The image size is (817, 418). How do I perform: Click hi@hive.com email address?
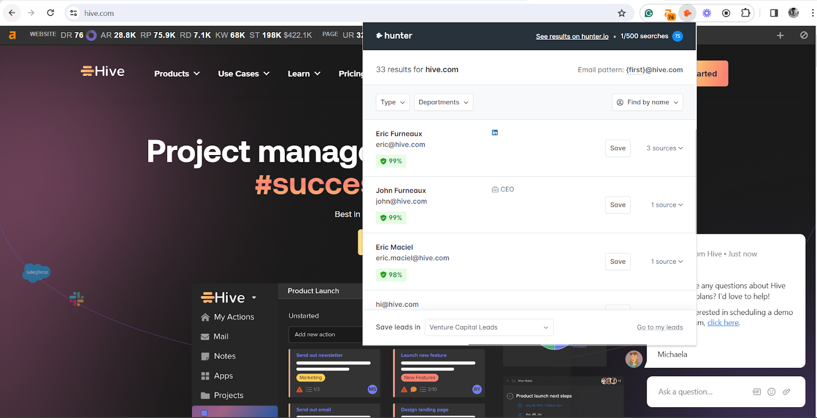click(x=397, y=304)
